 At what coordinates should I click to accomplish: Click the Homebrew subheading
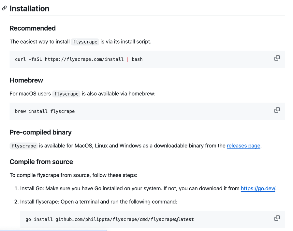[26, 80]
